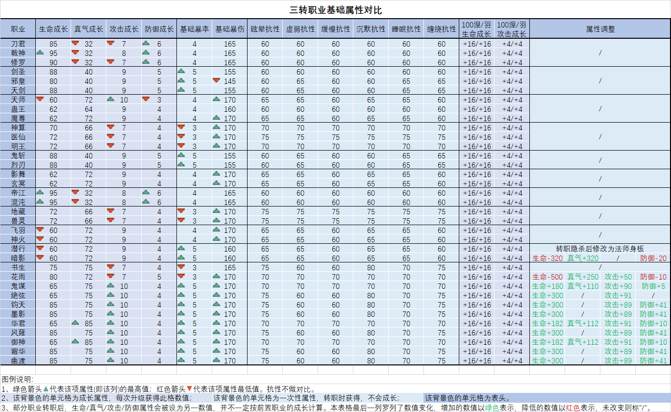Screen dimensions: 671x412
Task: Click legend line 3 starting with 部分职业转职后
Action: [x=326, y=407]
